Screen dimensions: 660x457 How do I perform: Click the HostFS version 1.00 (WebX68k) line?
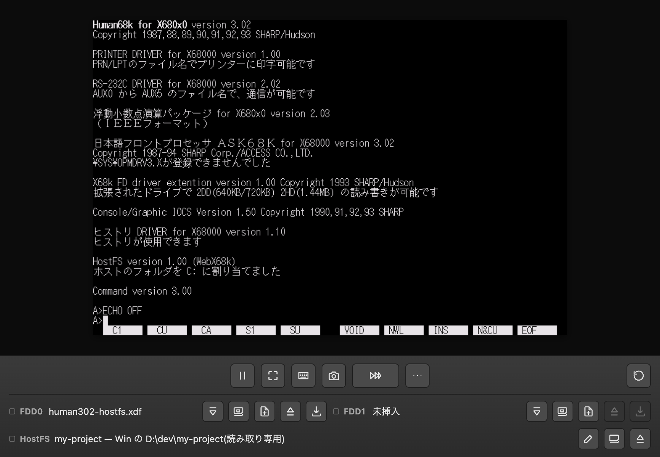(164, 262)
